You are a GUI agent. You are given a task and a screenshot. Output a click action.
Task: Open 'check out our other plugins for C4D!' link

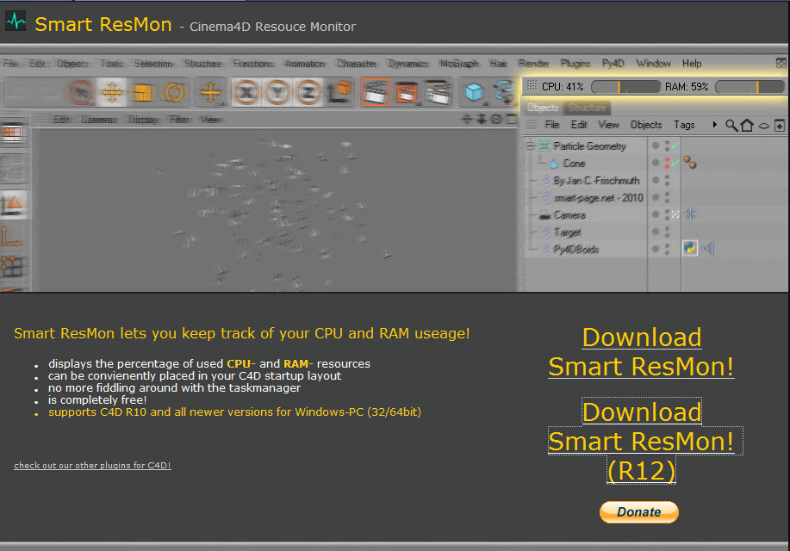pos(92,466)
